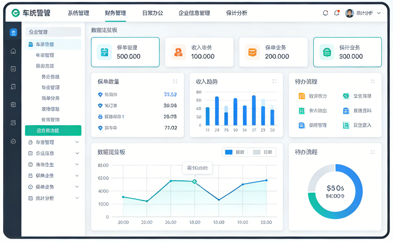Expand the 统计分析 sidebar section
393x242 pixels.
[77, 198]
